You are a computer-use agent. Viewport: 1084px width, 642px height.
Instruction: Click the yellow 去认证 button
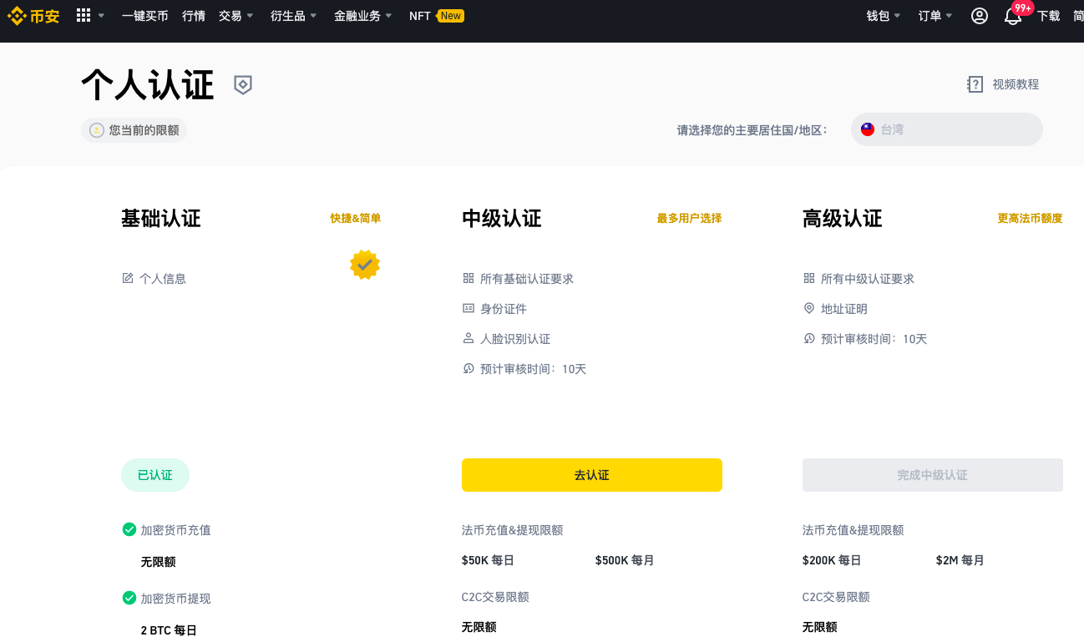pyautogui.click(x=592, y=475)
